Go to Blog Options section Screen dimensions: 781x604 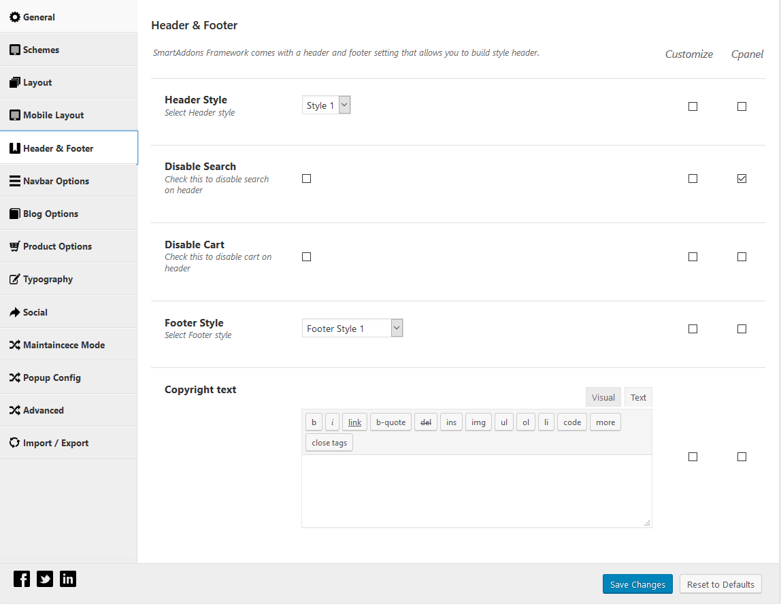[x=69, y=214]
